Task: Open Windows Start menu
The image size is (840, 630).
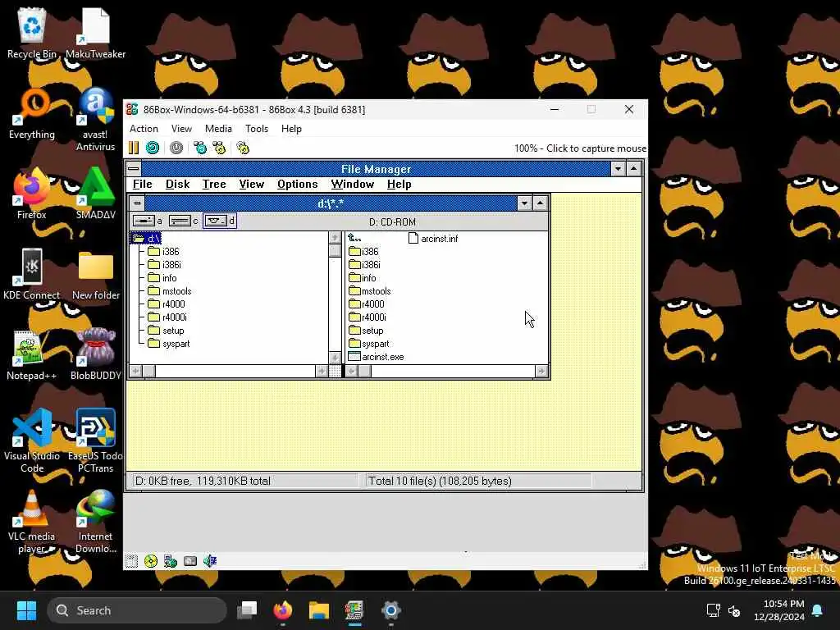Action: [x=26, y=610]
